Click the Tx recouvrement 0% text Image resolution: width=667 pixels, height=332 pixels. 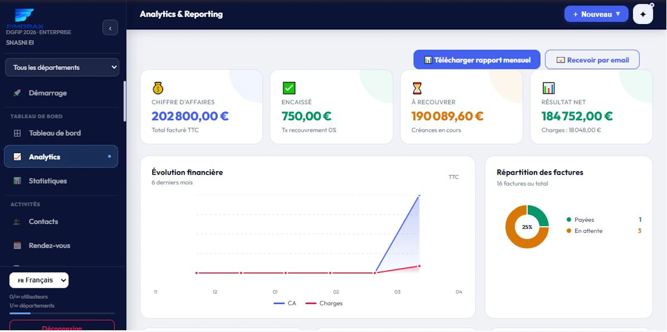pyautogui.click(x=309, y=130)
